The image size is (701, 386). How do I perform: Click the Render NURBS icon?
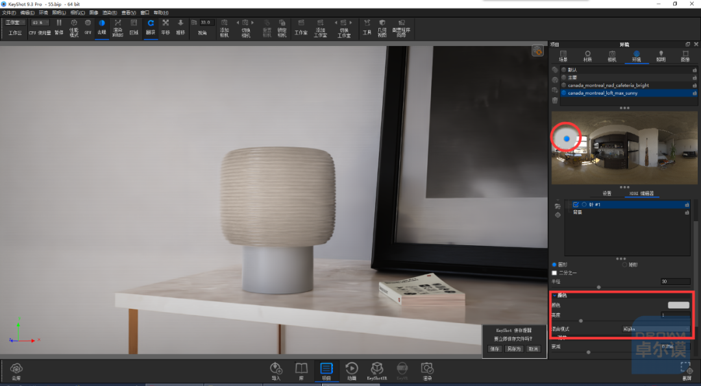pyautogui.click(x=117, y=23)
